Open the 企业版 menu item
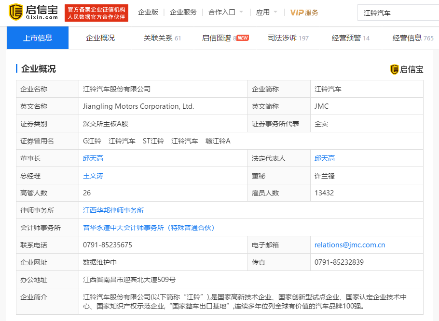This screenshot has height=321, width=439. click(148, 13)
